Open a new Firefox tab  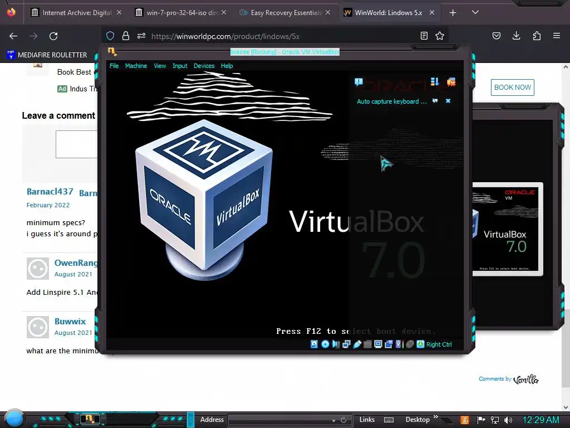453,13
